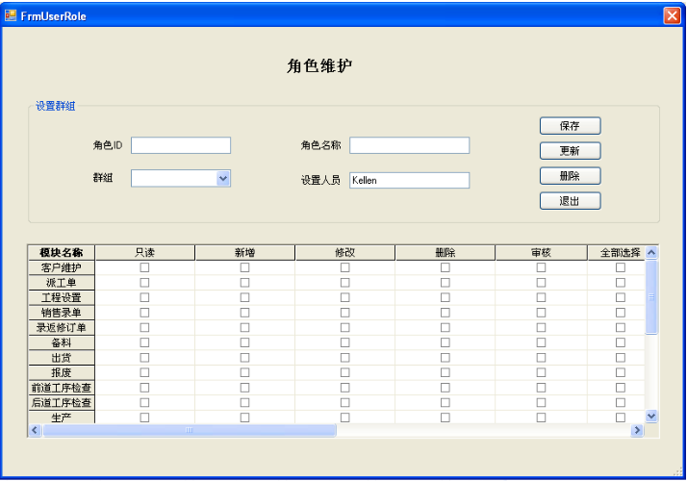Check 全部选择 for the 出货 row
Image resolution: width=687 pixels, height=481 pixels.
tap(620, 357)
